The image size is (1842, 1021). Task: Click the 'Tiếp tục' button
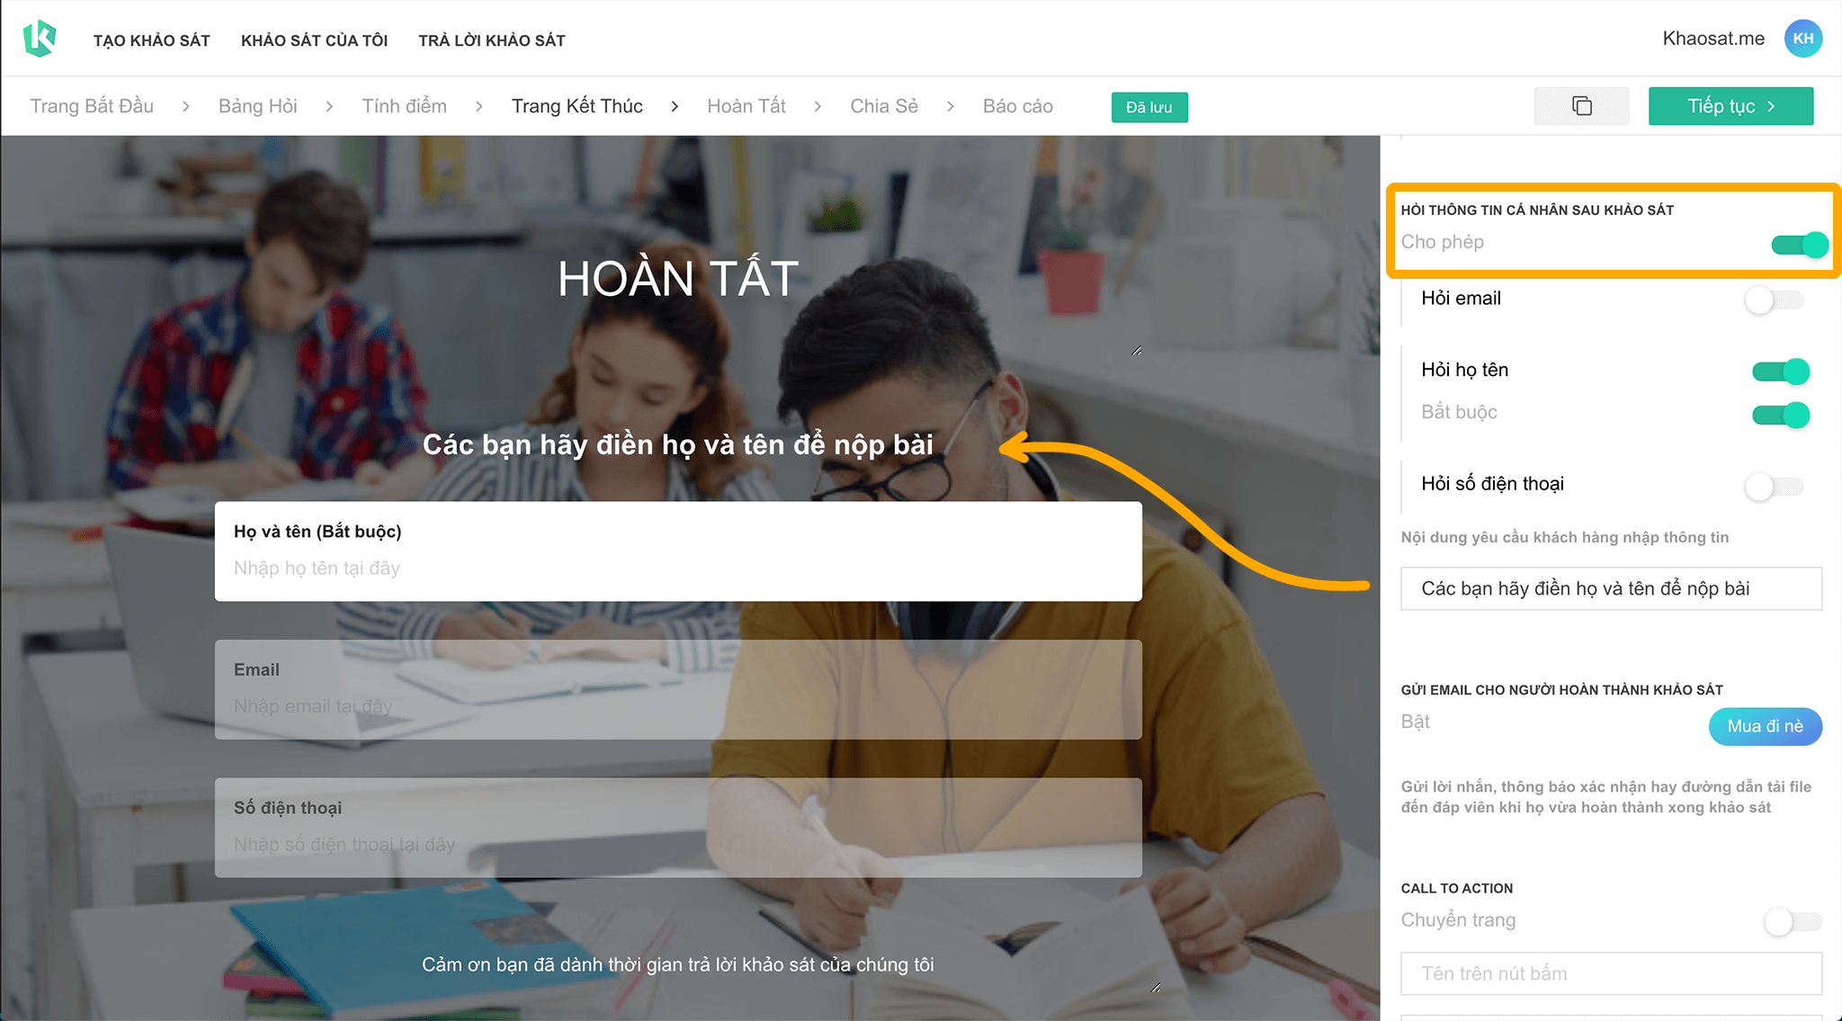coord(1730,105)
